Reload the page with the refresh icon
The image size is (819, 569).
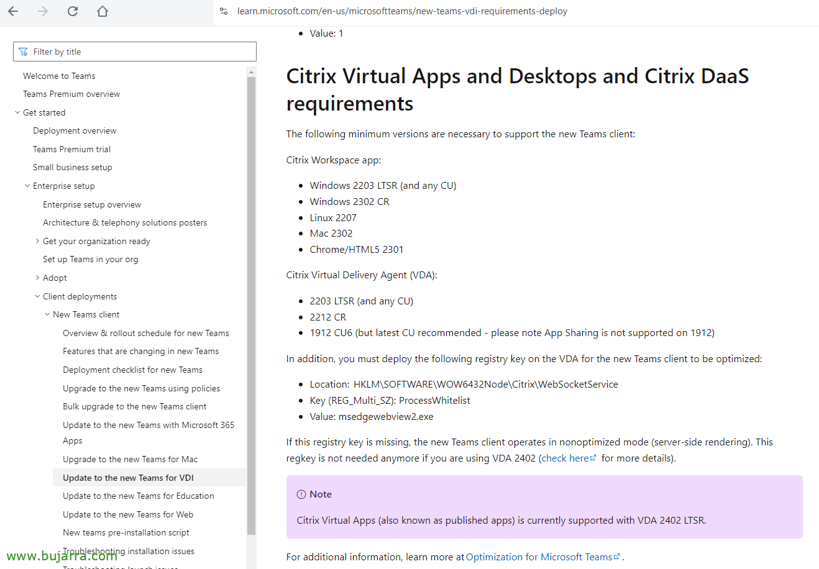pyautogui.click(x=73, y=11)
